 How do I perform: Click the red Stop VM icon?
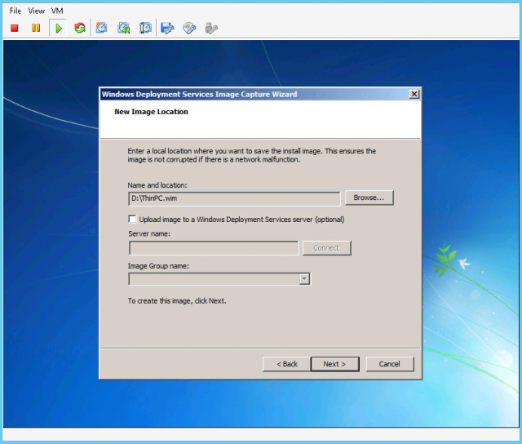[x=15, y=28]
